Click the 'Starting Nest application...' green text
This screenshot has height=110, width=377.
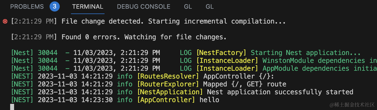pos(306,53)
